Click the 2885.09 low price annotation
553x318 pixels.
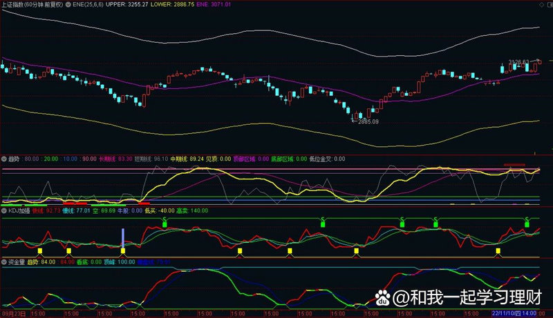click(x=368, y=121)
